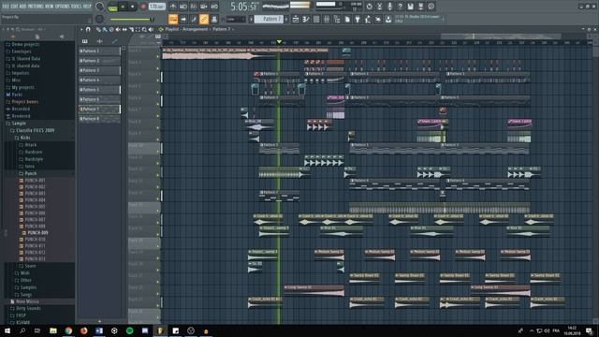The width and height of the screenshot is (599, 337).
Task: Adjust the main pitch knob
Action: 99,19
